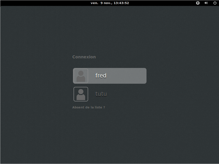The height and width of the screenshot is (164, 219).
Task: Expand accessibility options in top bar
Action: coord(198,3)
